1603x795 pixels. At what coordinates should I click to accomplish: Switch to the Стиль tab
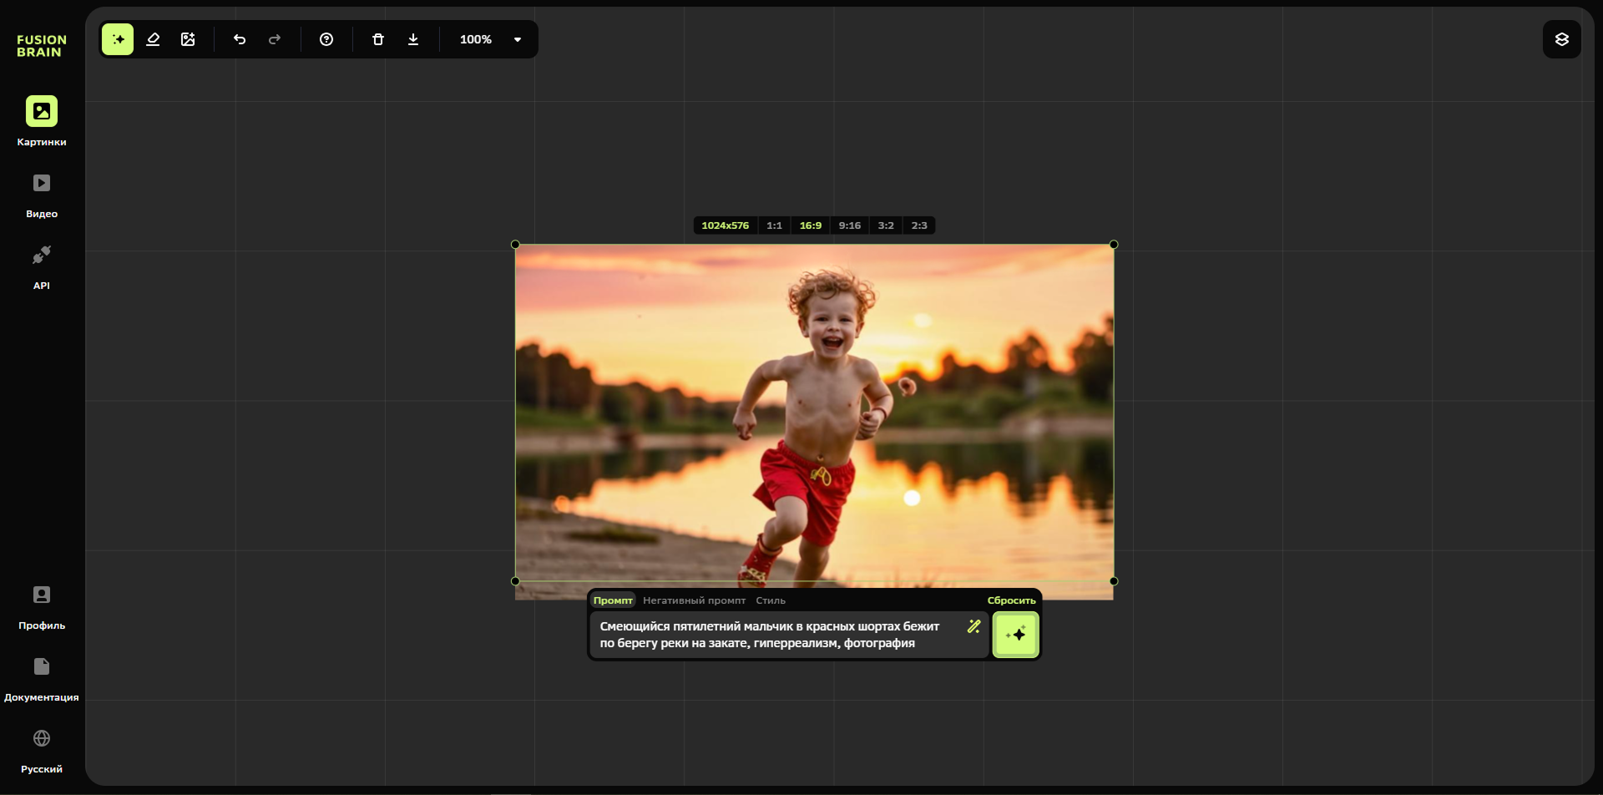coord(771,600)
